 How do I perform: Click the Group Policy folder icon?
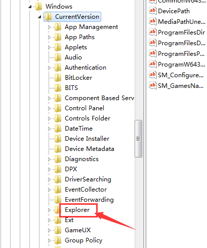coord(58,240)
